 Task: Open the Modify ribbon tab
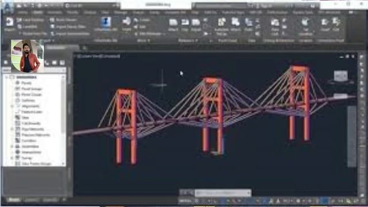tap(72, 12)
